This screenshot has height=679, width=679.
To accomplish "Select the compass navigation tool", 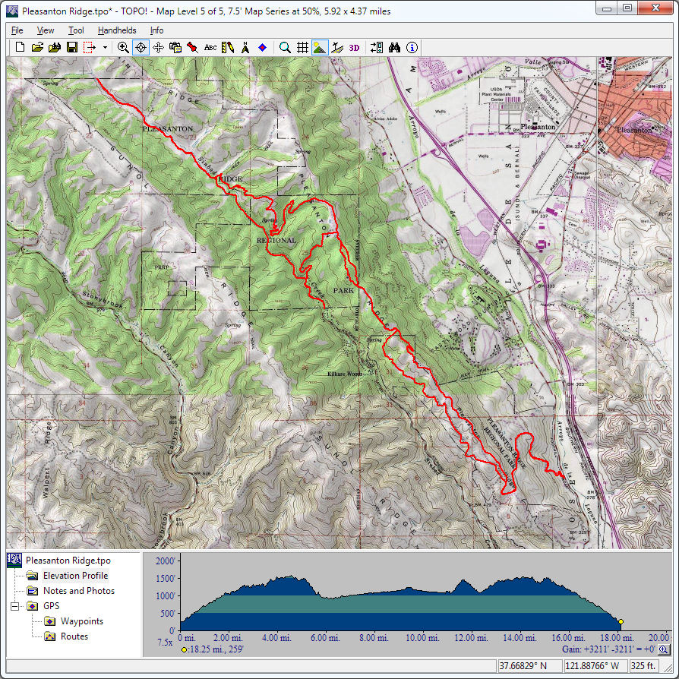I will [245, 47].
